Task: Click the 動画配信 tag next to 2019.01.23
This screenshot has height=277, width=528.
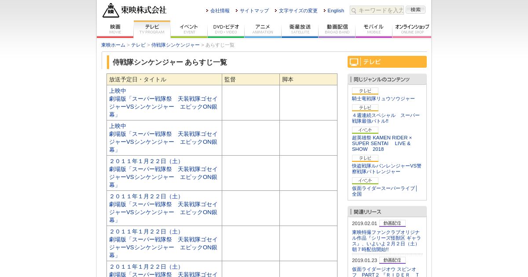Action: point(392,260)
